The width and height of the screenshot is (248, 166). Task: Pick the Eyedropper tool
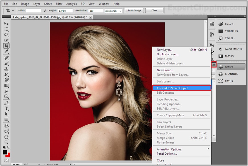pyautogui.click(x=6, y=51)
